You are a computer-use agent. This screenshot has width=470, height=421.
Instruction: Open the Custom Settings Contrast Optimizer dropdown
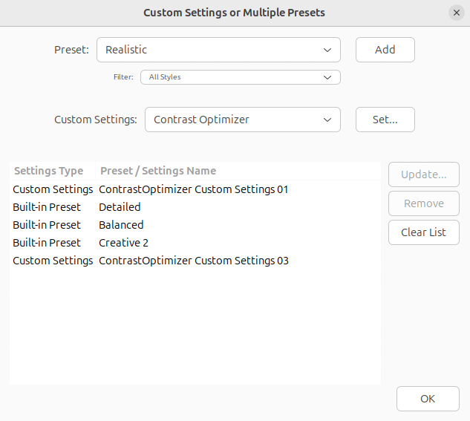pos(241,120)
